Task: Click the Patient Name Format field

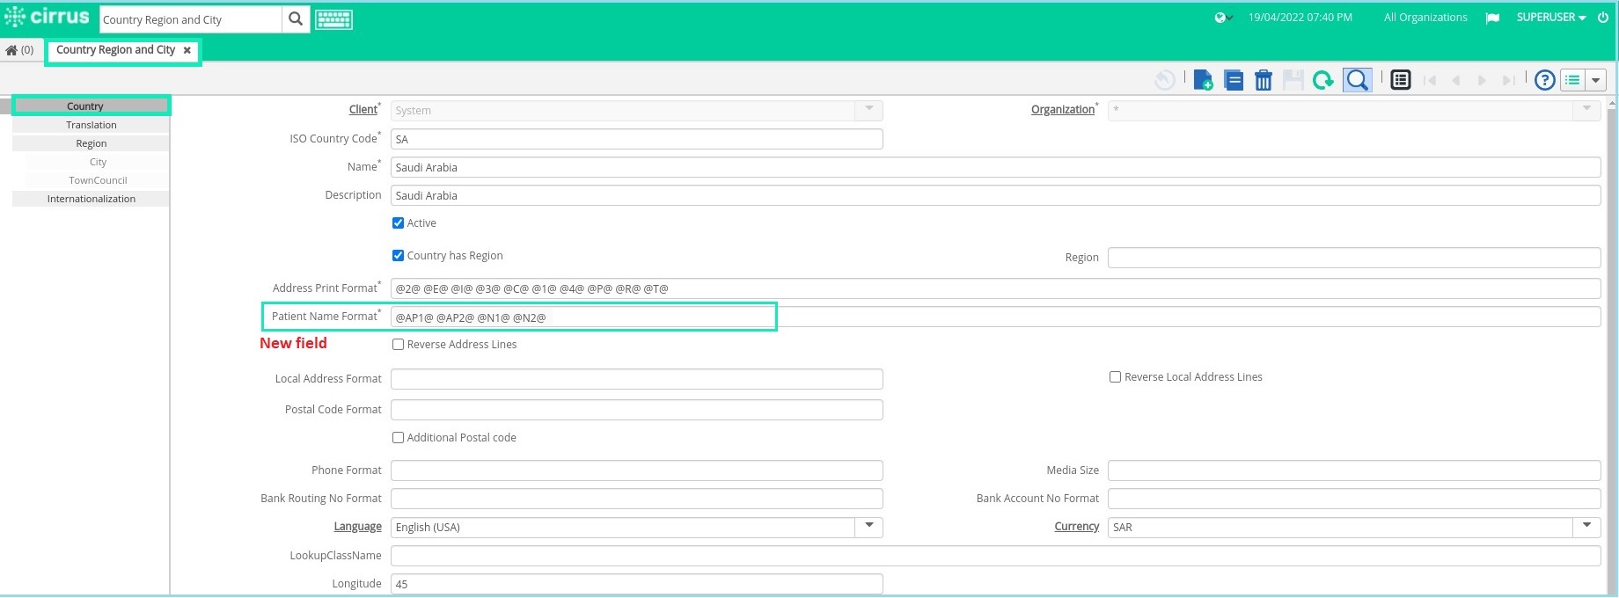Action: click(x=995, y=317)
